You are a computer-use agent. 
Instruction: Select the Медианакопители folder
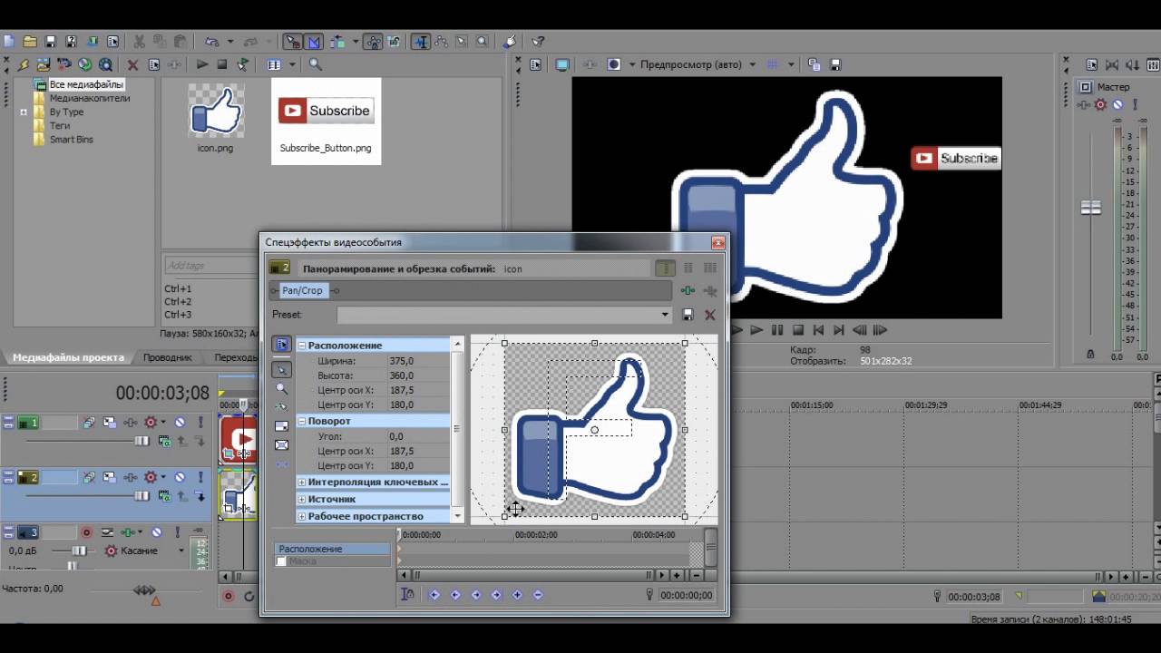(90, 98)
